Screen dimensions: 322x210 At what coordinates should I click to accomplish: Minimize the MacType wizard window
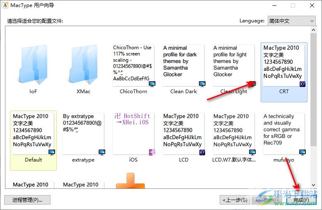[x=274, y=5]
